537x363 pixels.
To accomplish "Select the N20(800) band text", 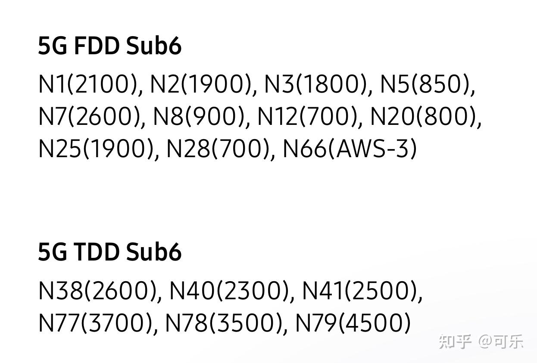I will (423, 116).
